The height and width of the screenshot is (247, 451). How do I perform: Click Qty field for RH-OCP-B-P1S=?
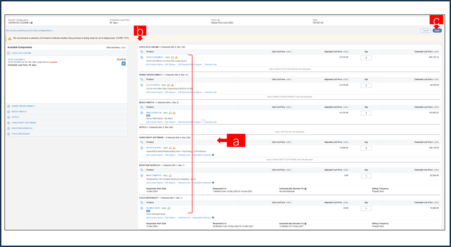point(366,148)
